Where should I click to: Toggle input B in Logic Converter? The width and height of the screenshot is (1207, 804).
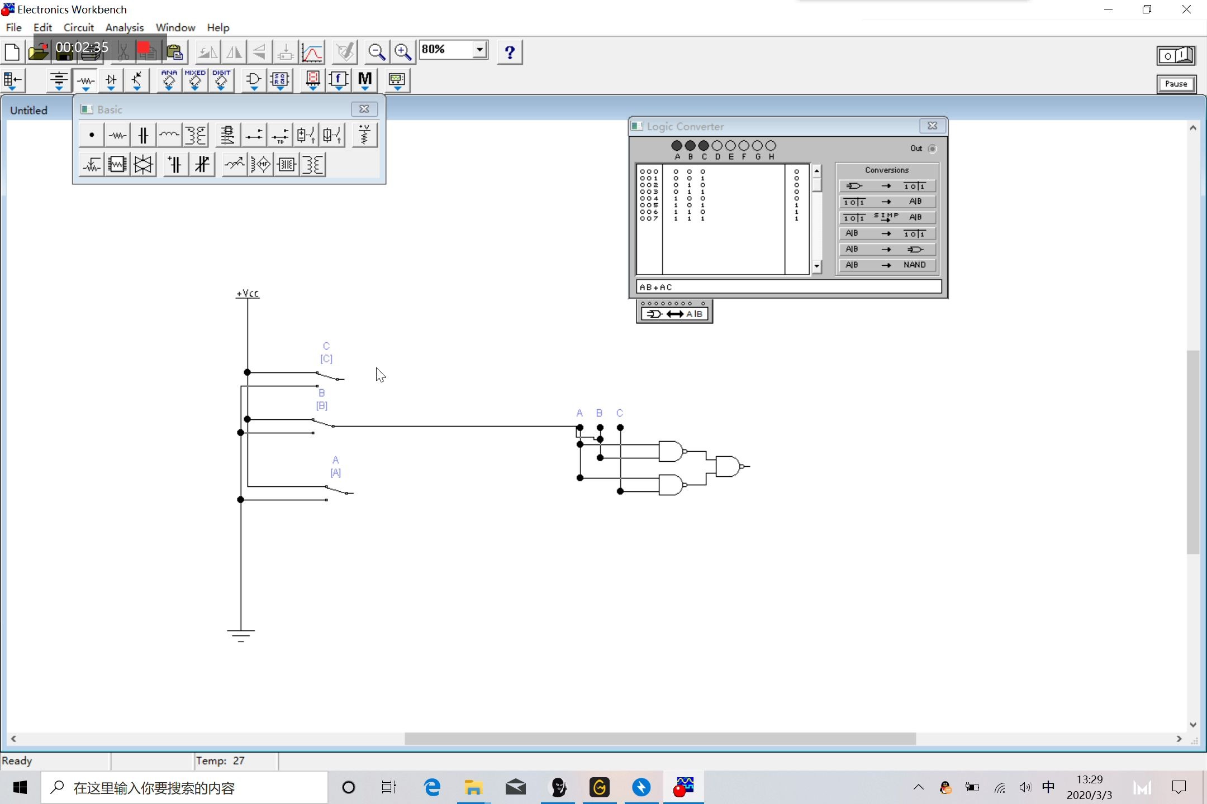point(690,146)
